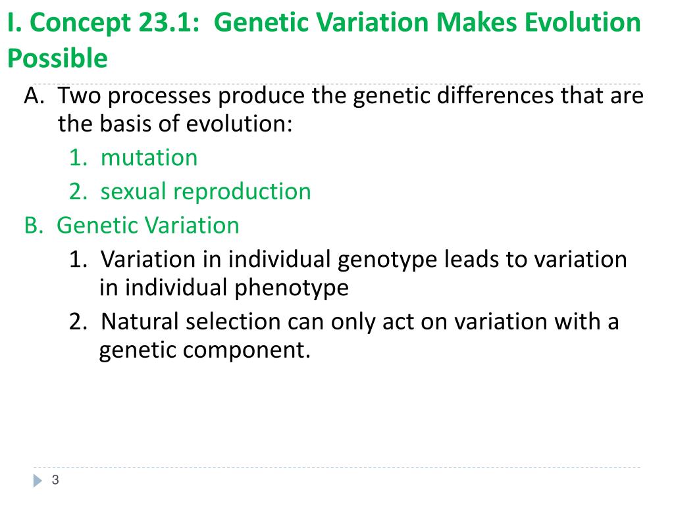The width and height of the screenshot is (674, 505).
Task: Click the slide number 3
Action: [x=55, y=479]
